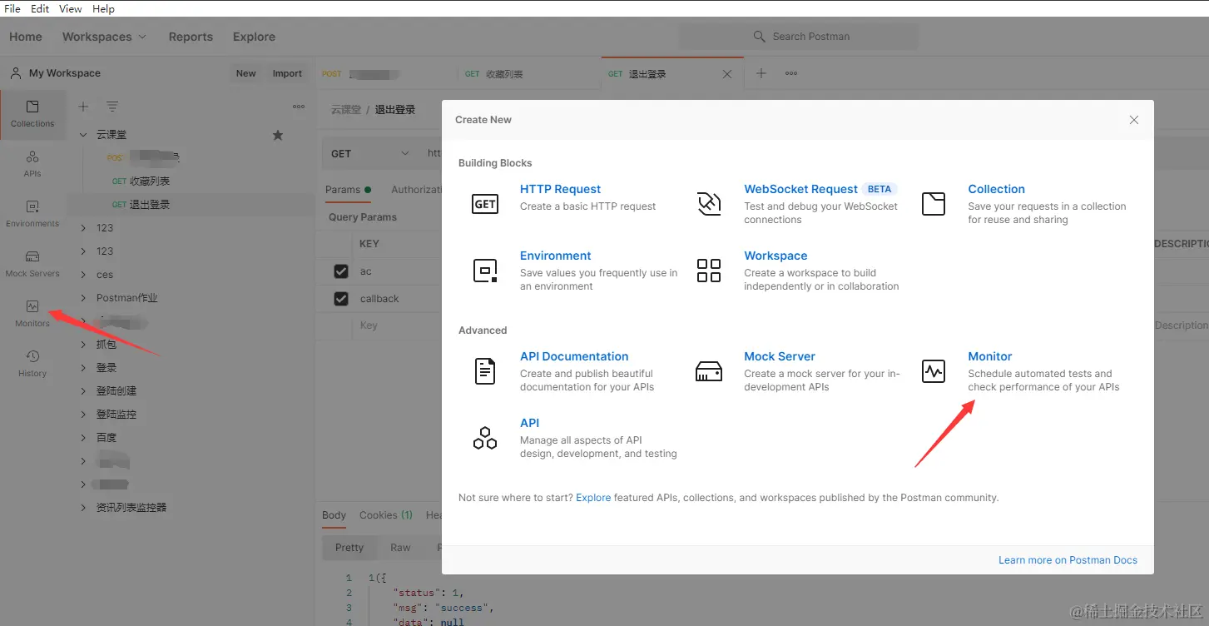
Task: Uncheck the callback query parameter
Action: click(341, 299)
